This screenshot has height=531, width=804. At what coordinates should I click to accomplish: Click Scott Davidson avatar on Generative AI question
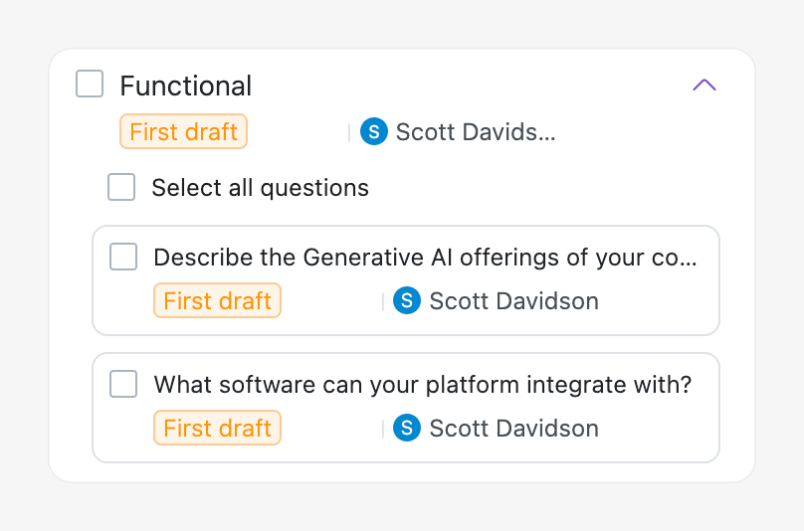click(407, 300)
